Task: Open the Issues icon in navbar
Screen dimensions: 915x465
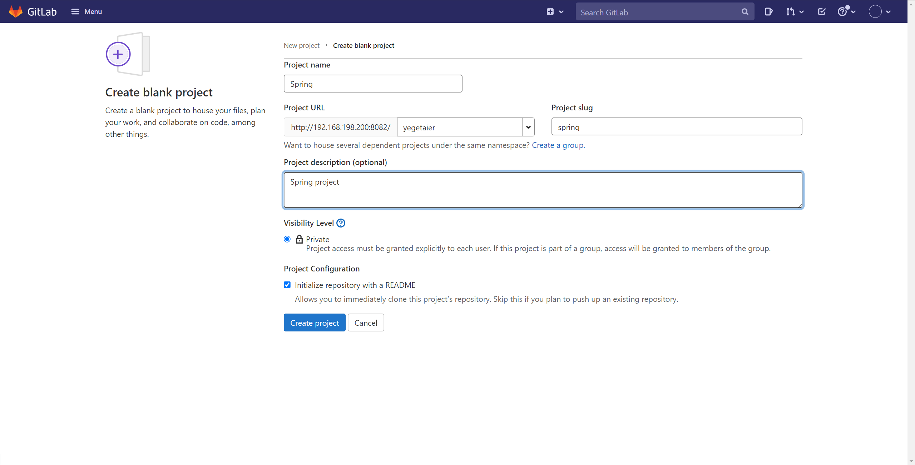Action: 768,12
